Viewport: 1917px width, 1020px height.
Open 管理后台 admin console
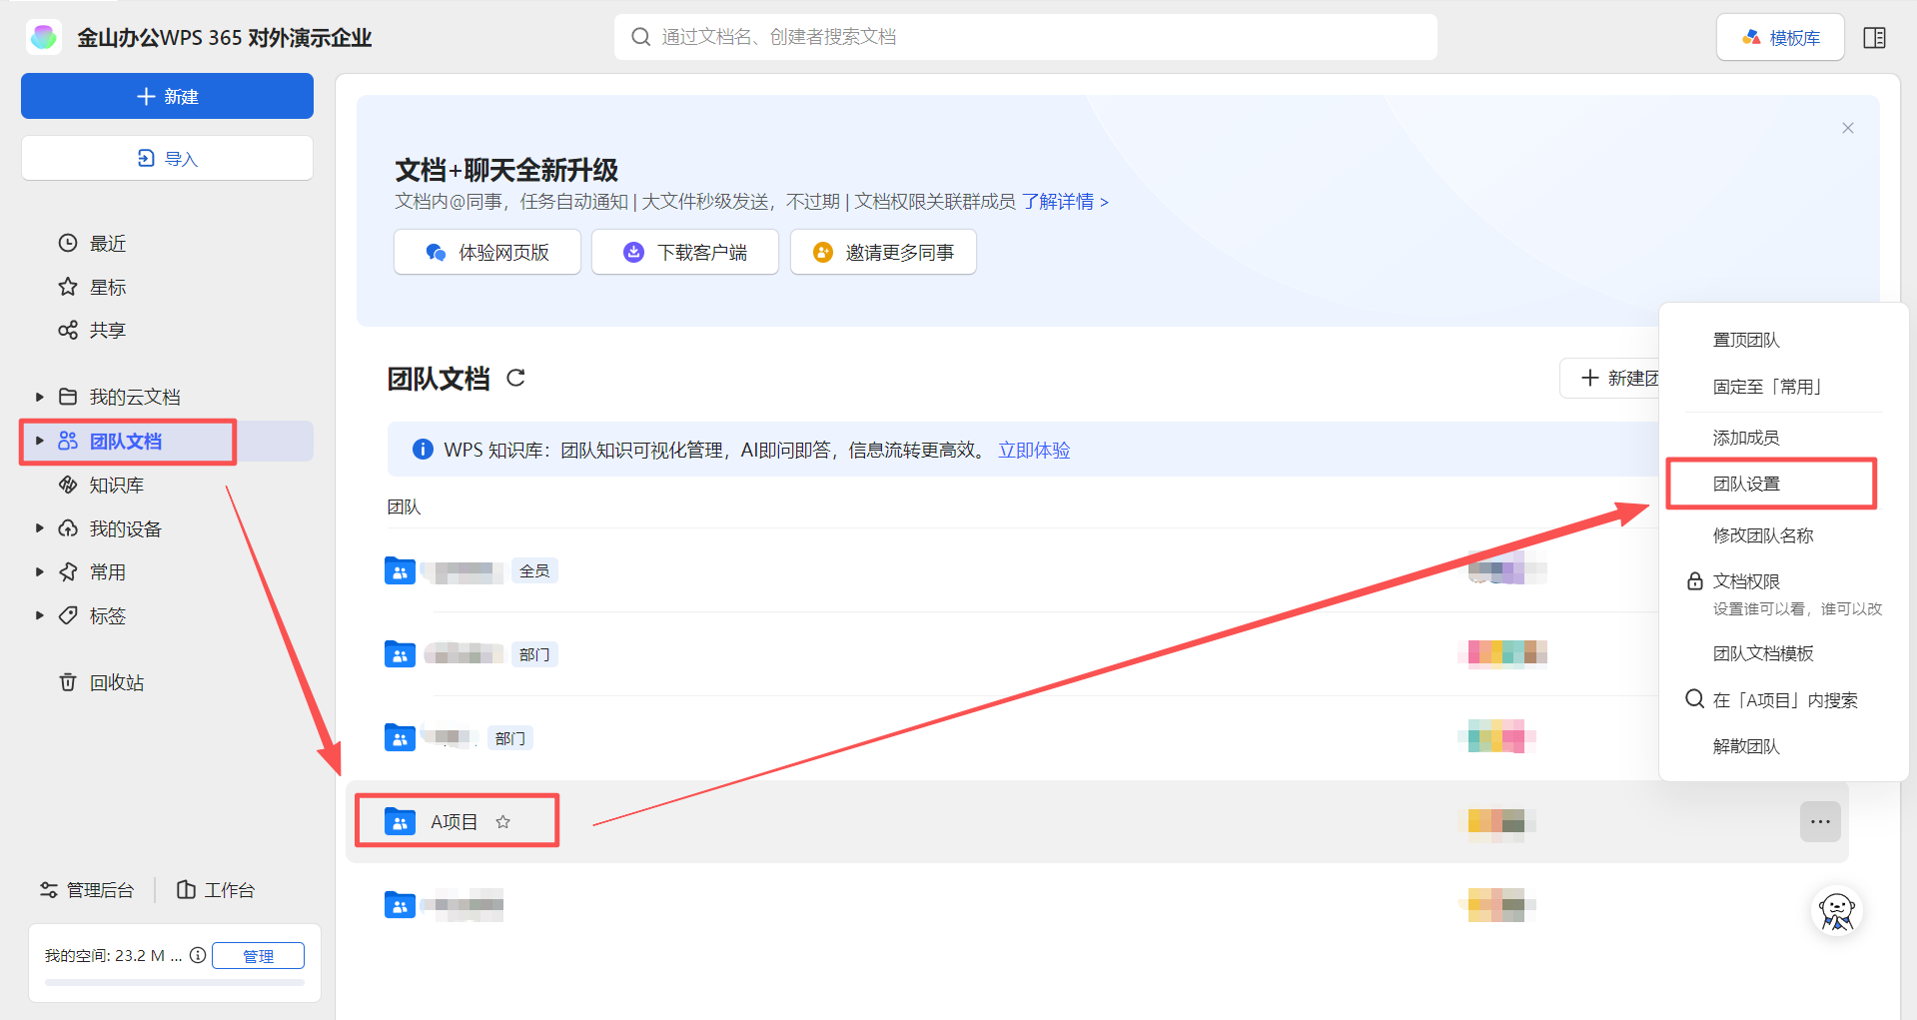86,889
